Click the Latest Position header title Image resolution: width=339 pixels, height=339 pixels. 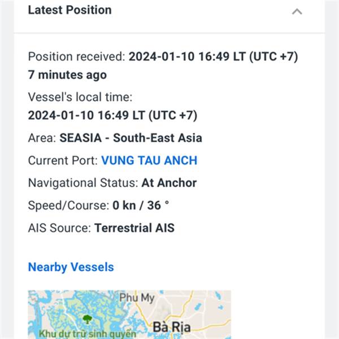coord(70,10)
